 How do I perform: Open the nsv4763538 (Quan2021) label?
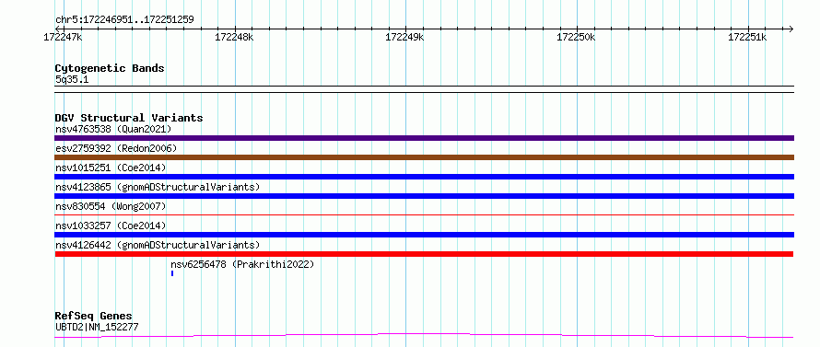[x=113, y=129]
